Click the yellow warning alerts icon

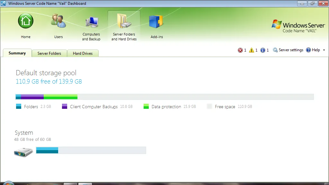(x=251, y=50)
